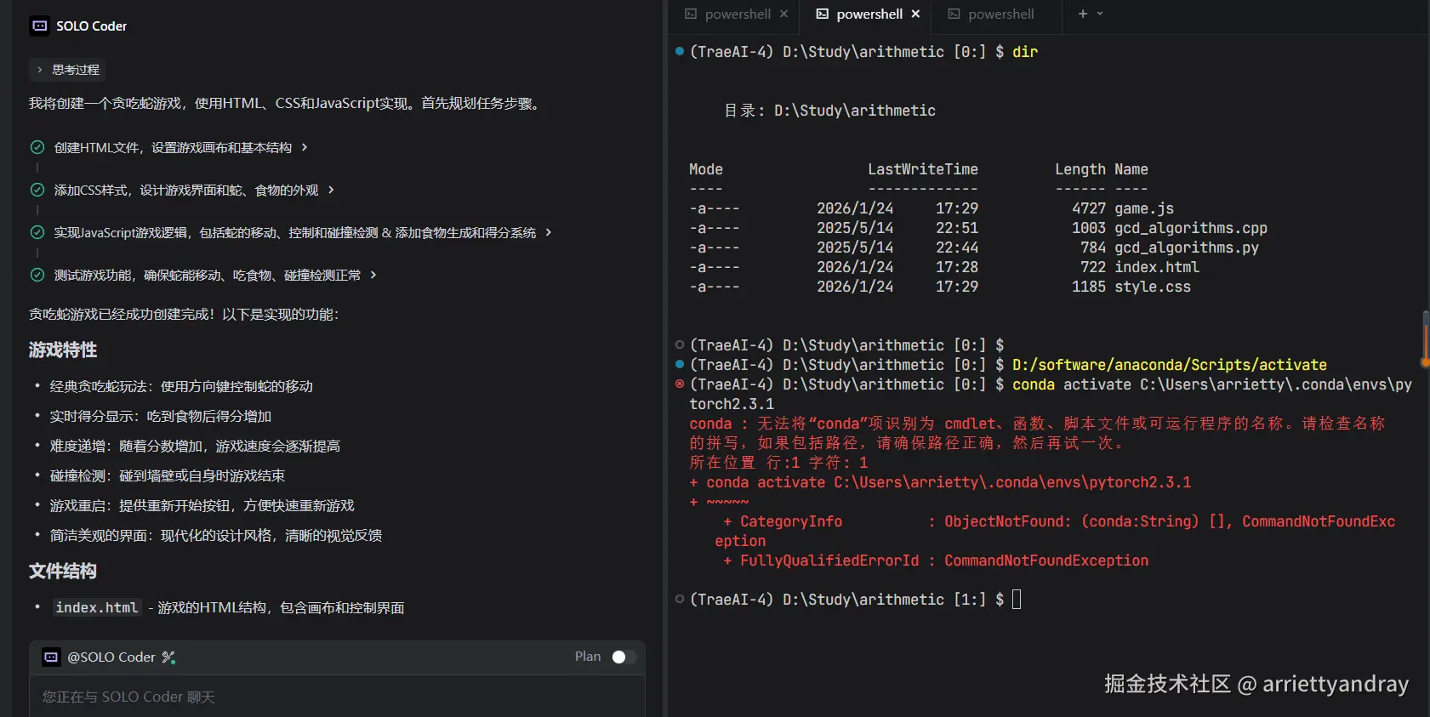This screenshot has height=717, width=1430.
Task: Click the @SOLO Coder agent icon
Action: click(x=51, y=657)
